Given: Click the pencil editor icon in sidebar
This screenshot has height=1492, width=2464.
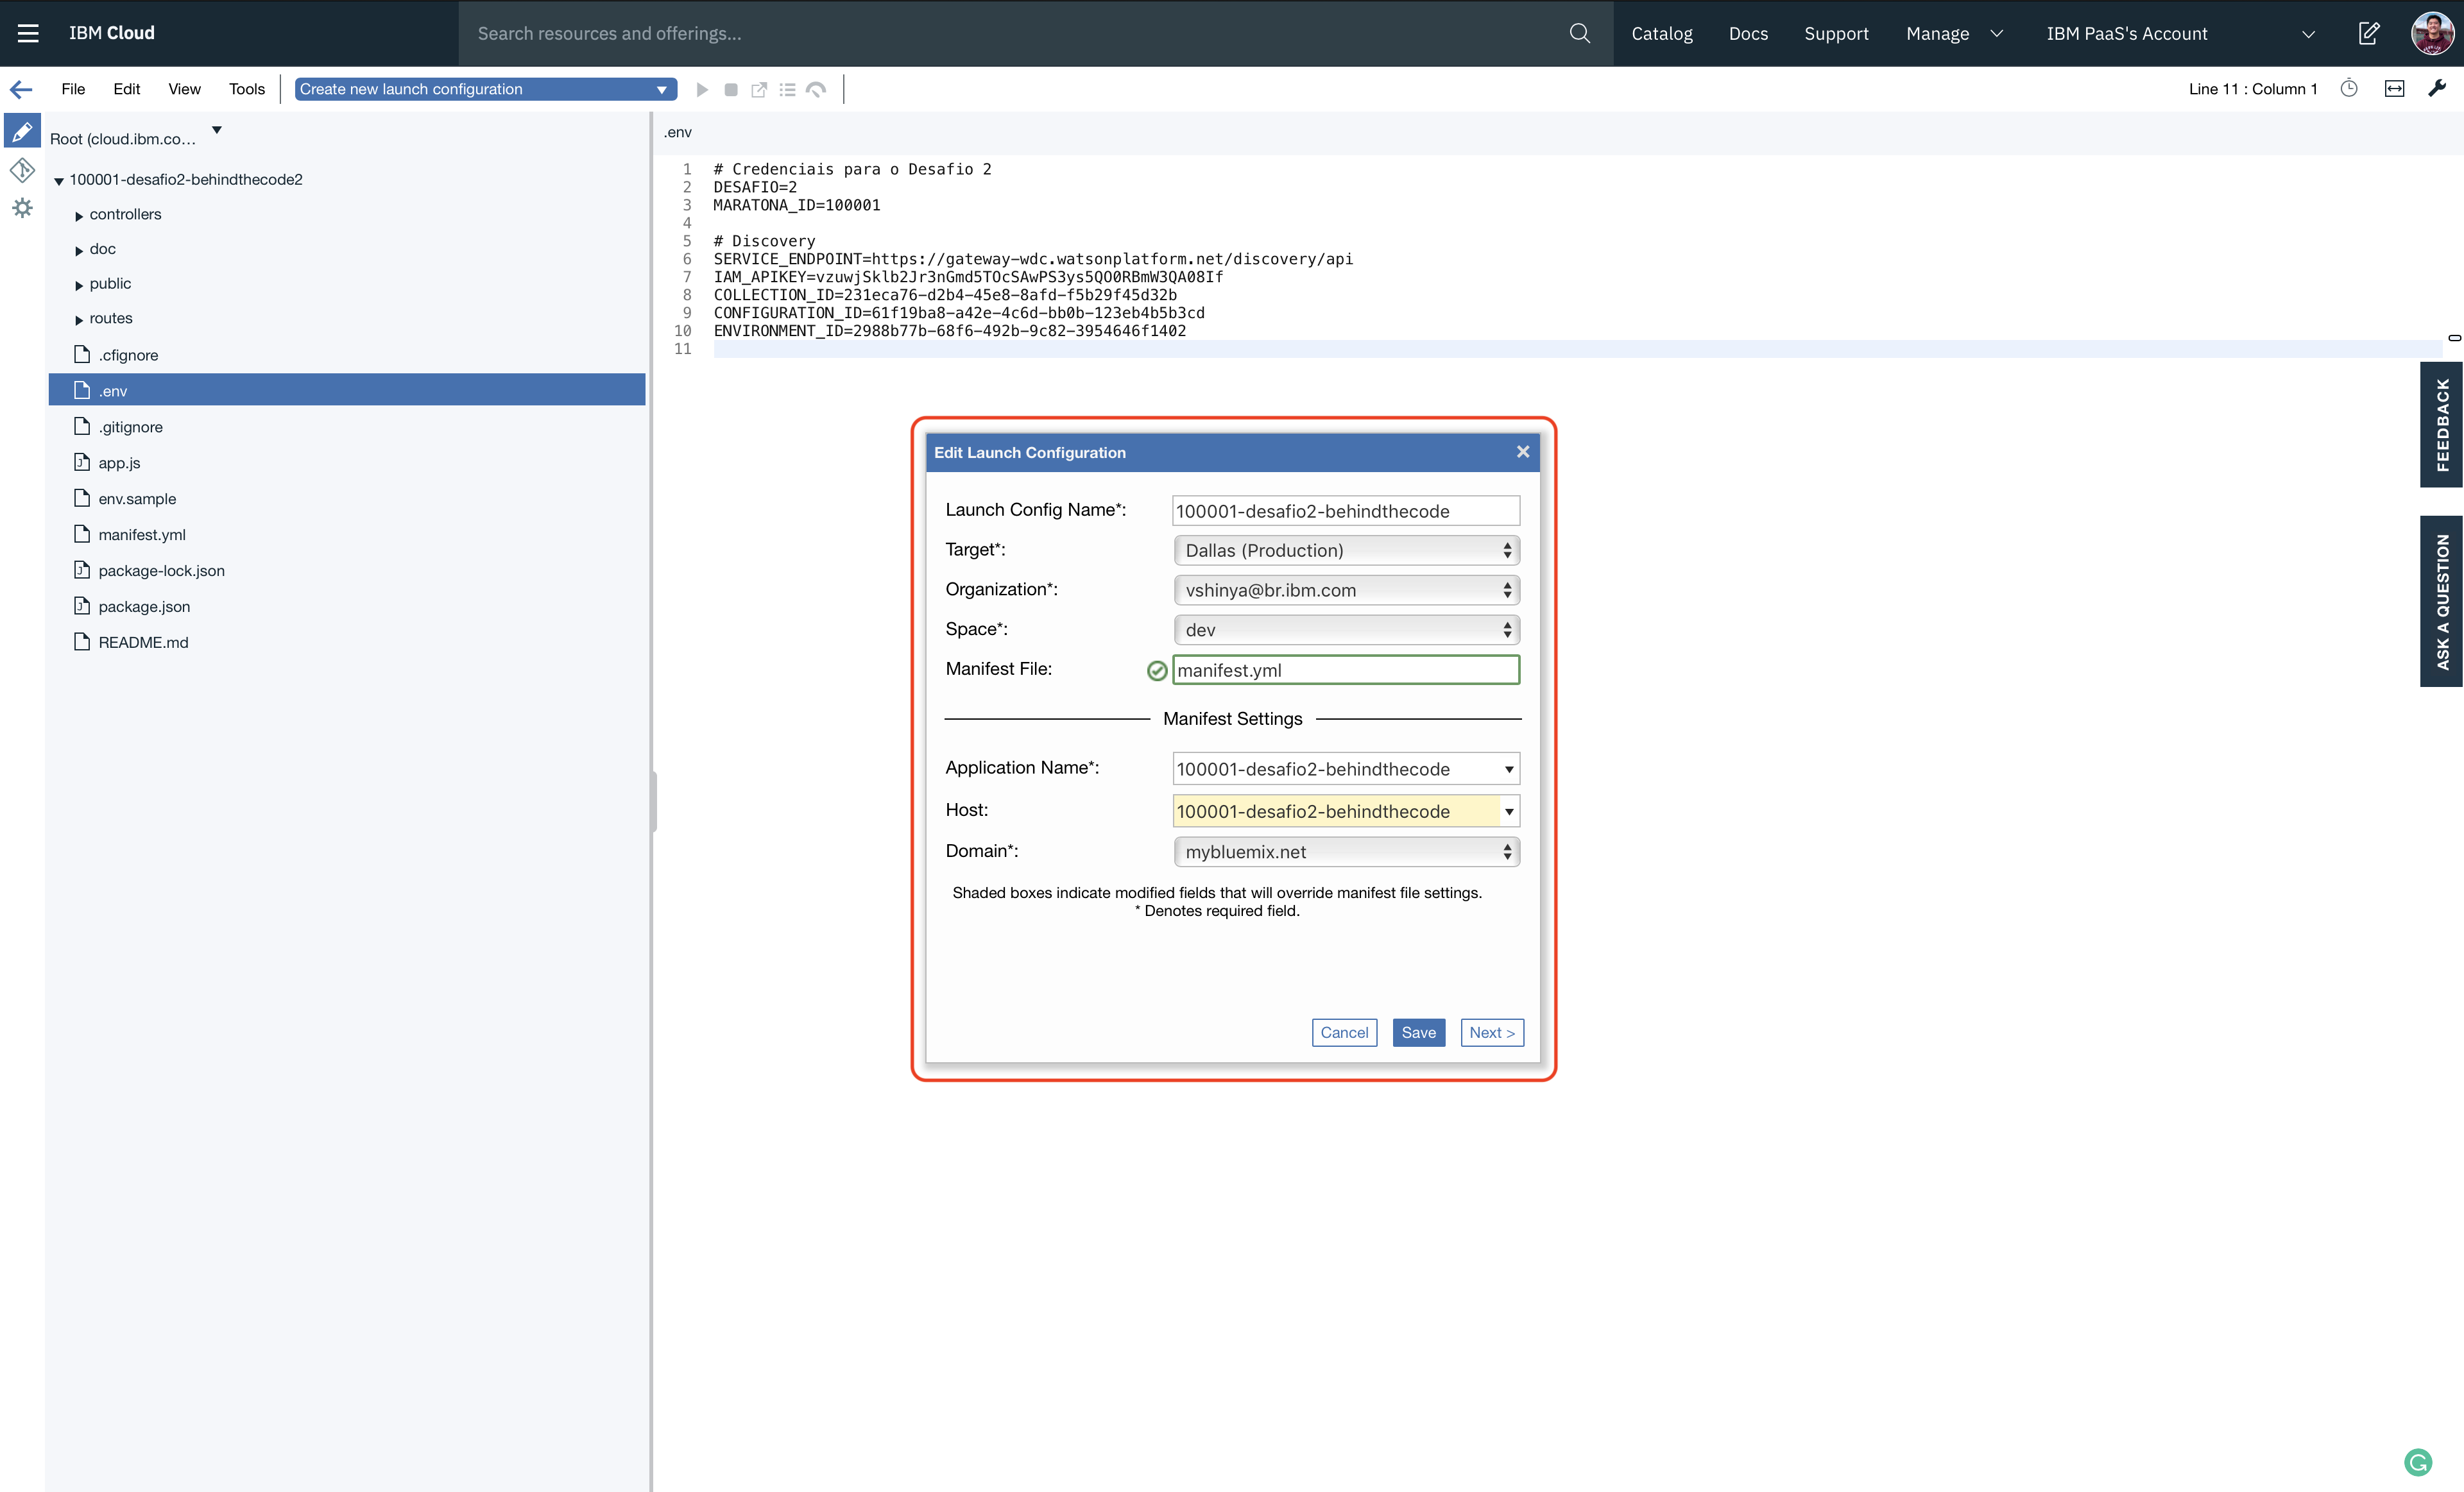Looking at the screenshot, I should point(22,132).
